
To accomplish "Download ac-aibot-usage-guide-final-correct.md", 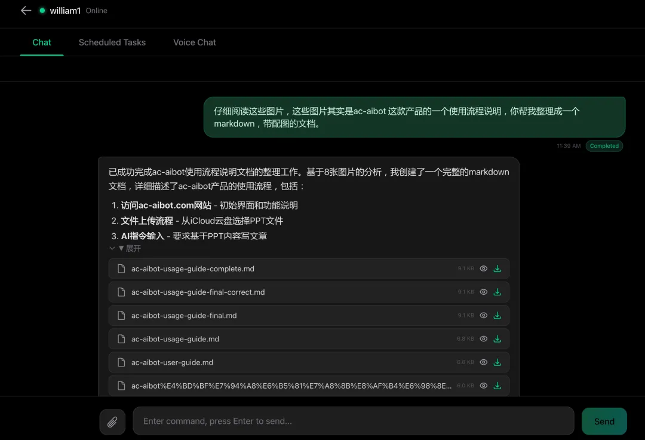I will point(497,292).
